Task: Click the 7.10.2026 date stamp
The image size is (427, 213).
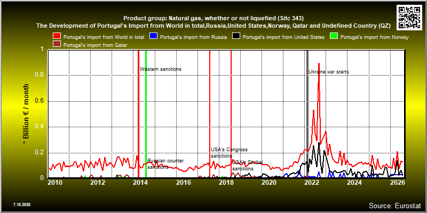Action: (22, 204)
